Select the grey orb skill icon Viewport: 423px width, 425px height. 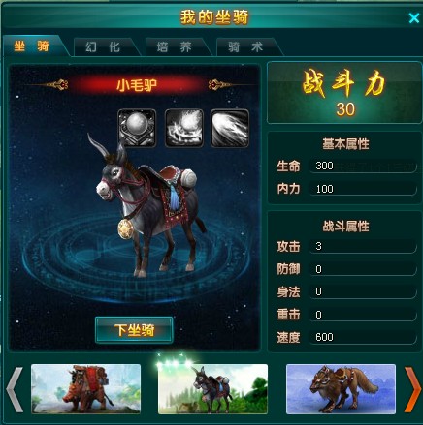pyautogui.click(x=137, y=128)
